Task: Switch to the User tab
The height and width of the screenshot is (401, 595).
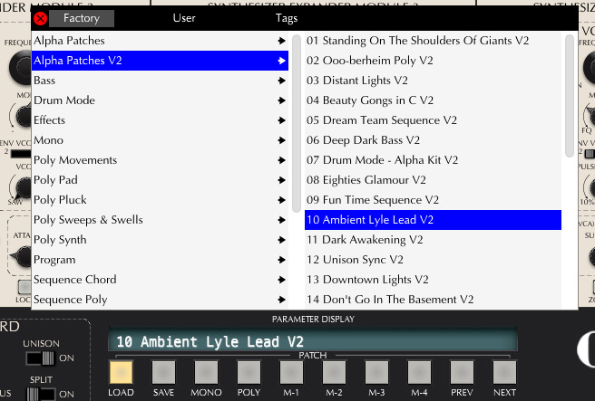Action: pos(184,18)
